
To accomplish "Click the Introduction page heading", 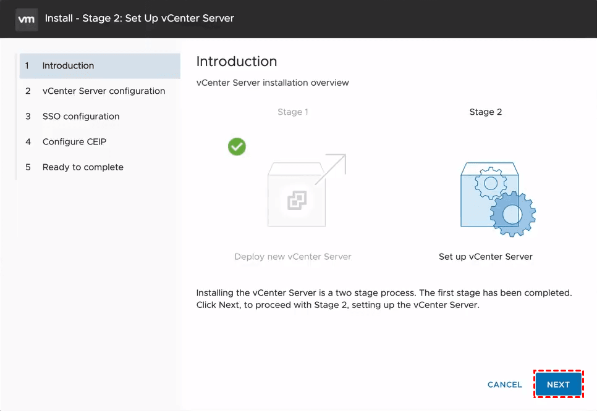I will click(x=237, y=62).
